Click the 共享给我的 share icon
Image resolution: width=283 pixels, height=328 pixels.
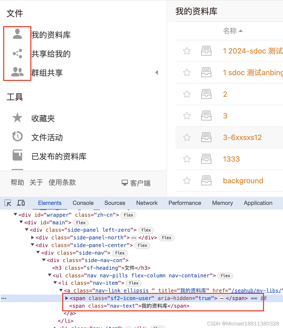pyautogui.click(x=17, y=54)
